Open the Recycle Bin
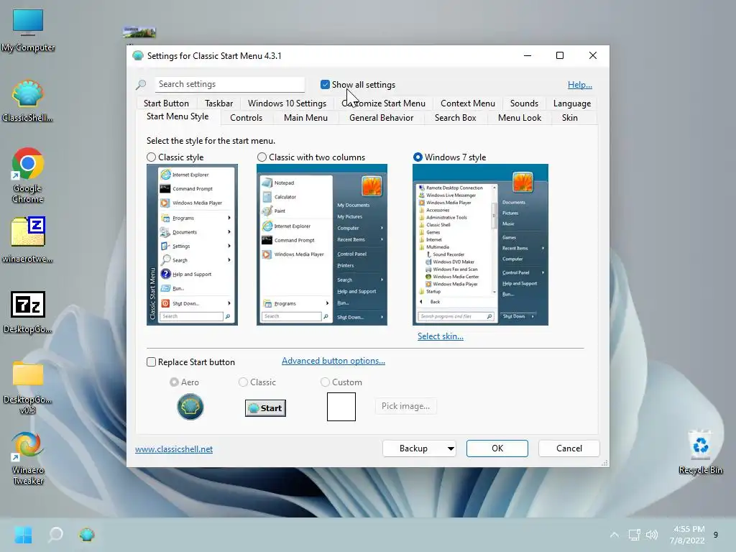 [700, 453]
